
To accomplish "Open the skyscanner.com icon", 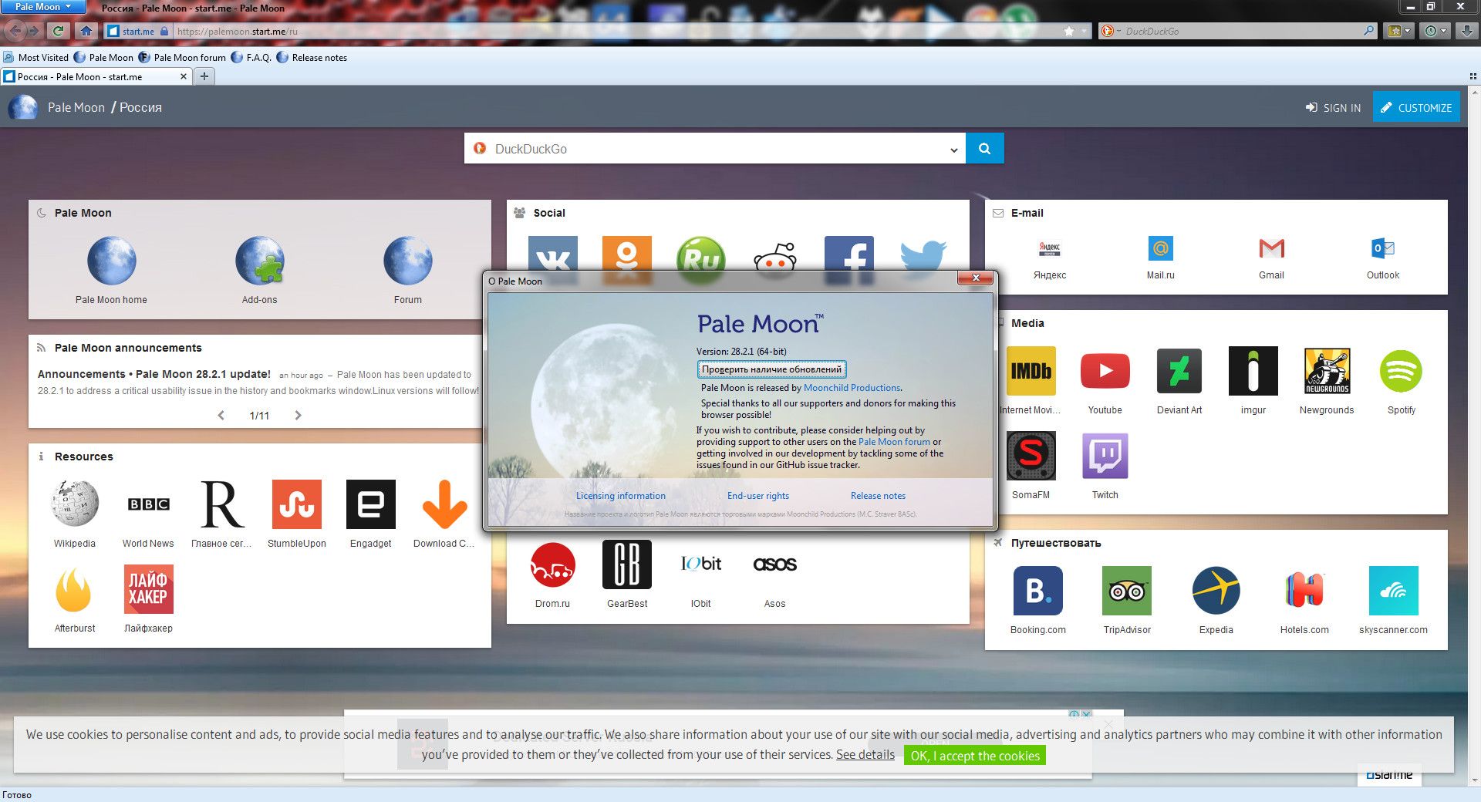I will pyautogui.click(x=1393, y=591).
